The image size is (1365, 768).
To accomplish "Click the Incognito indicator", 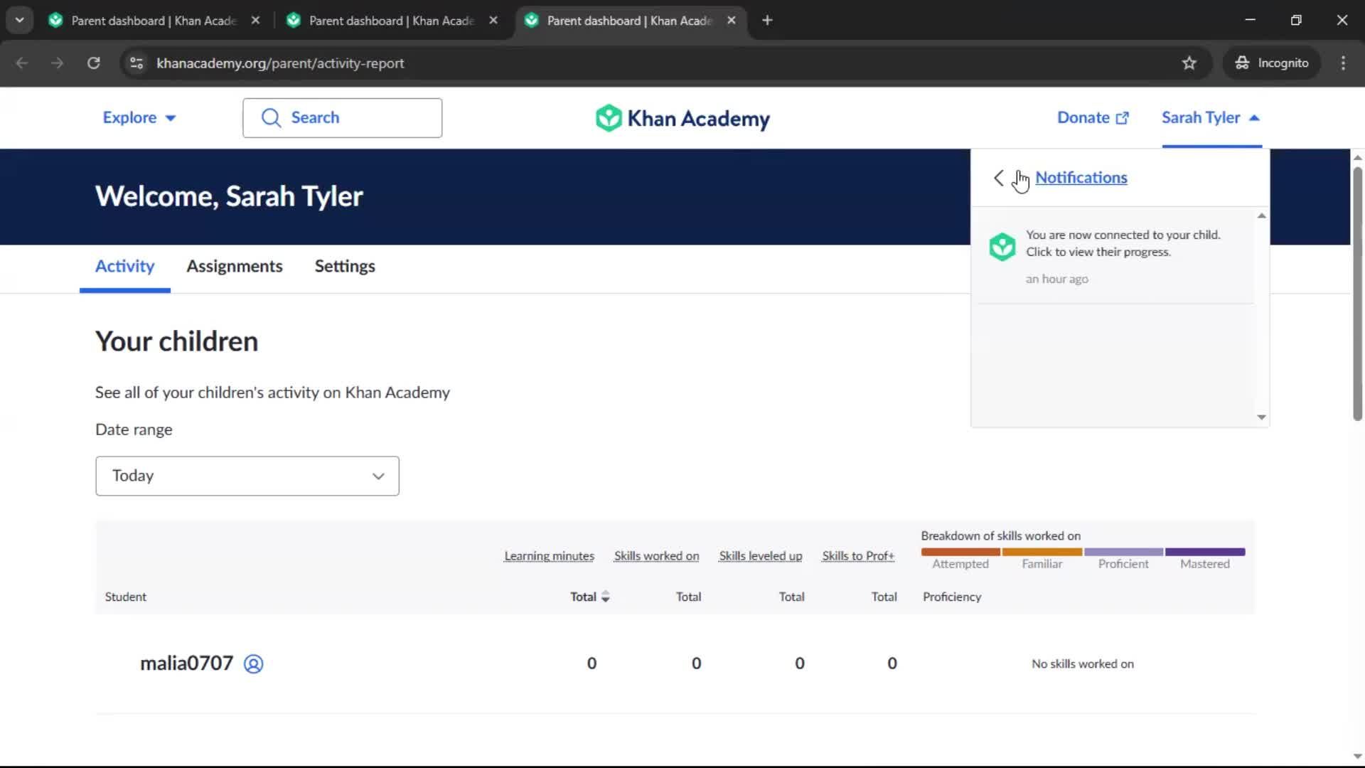I will tap(1272, 63).
